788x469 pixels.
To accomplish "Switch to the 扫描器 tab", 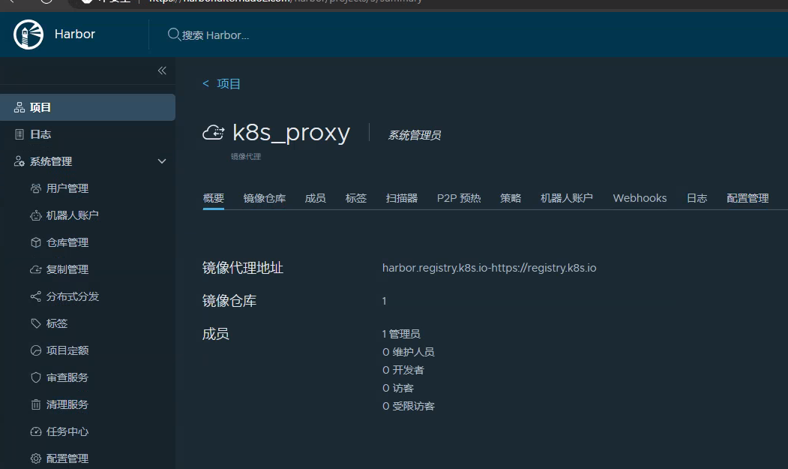I will (x=402, y=198).
